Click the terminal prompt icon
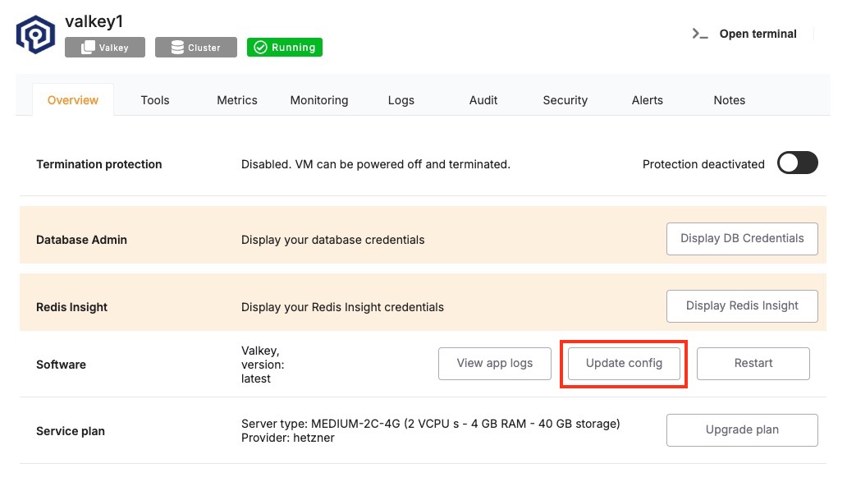This screenshot has width=847, height=491. tap(700, 34)
